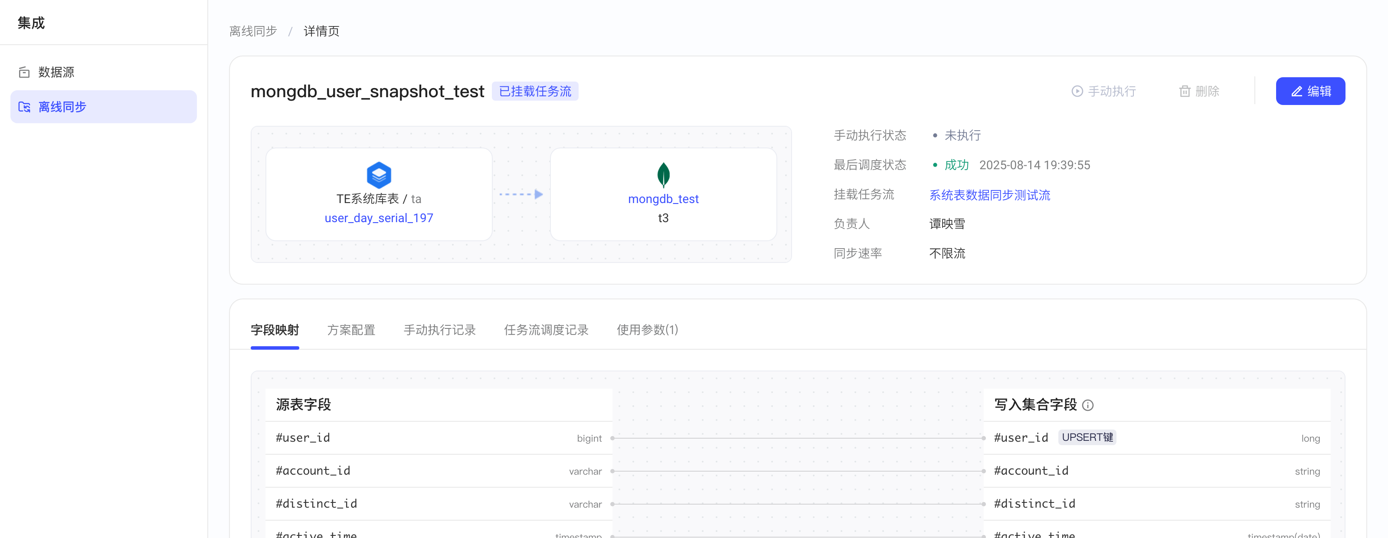Click the task title mongdb_user_snapshot_test
The image size is (1388, 538).
[367, 91]
